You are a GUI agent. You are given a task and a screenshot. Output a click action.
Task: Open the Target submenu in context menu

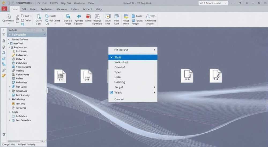133,87
